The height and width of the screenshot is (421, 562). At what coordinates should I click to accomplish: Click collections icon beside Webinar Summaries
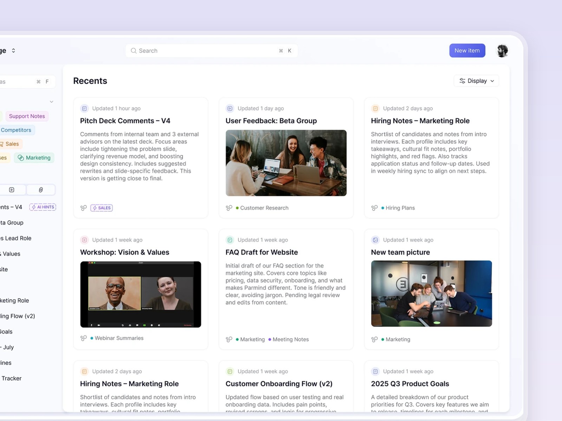tap(84, 338)
